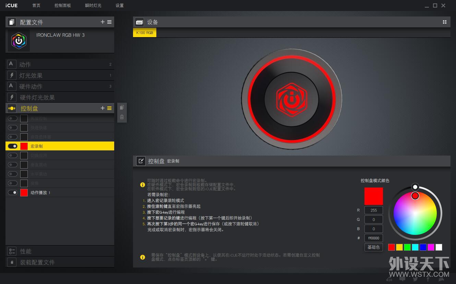Pick the magenta basic color swatch
The image size is (456, 284).
tap(431, 247)
